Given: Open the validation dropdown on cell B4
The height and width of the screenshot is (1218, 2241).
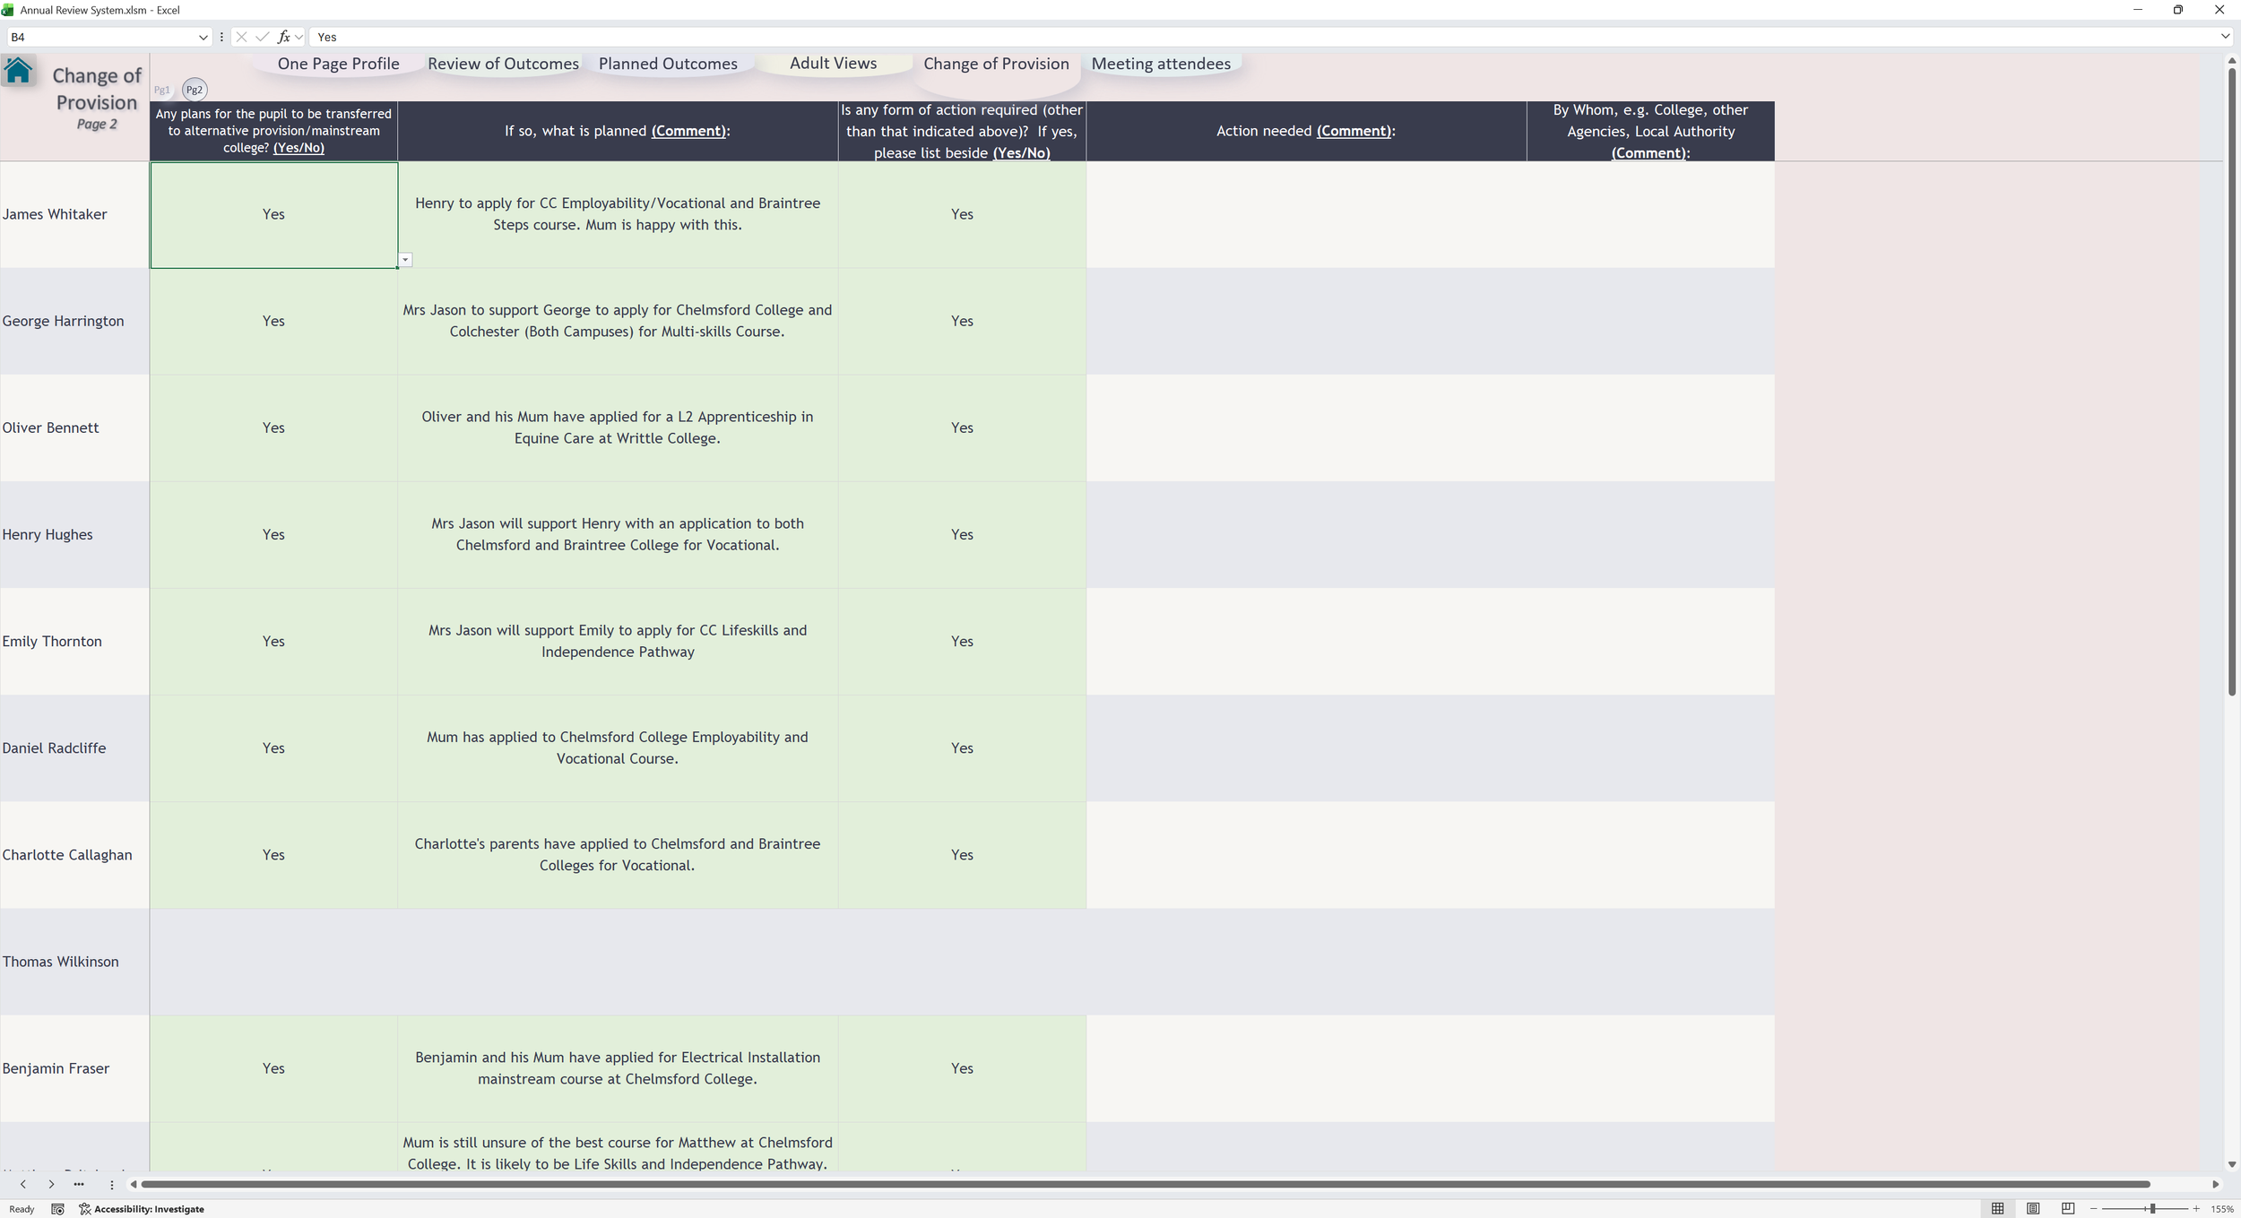Looking at the screenshot, I should coord(405,260).
